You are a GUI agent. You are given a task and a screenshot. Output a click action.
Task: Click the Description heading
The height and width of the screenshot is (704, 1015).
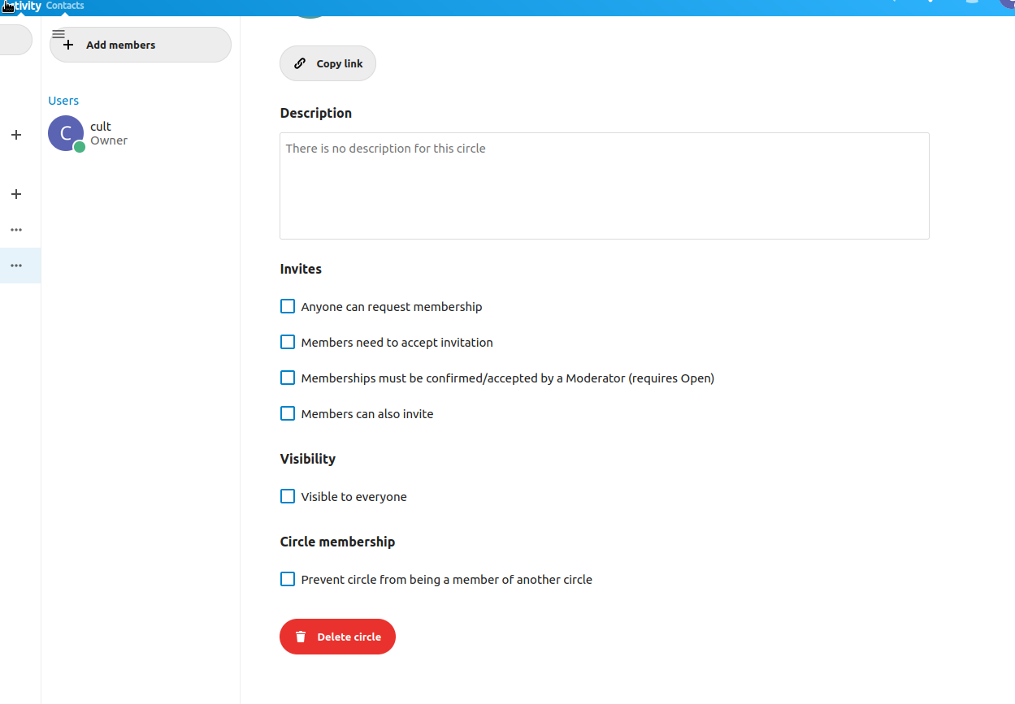[316, 113]
